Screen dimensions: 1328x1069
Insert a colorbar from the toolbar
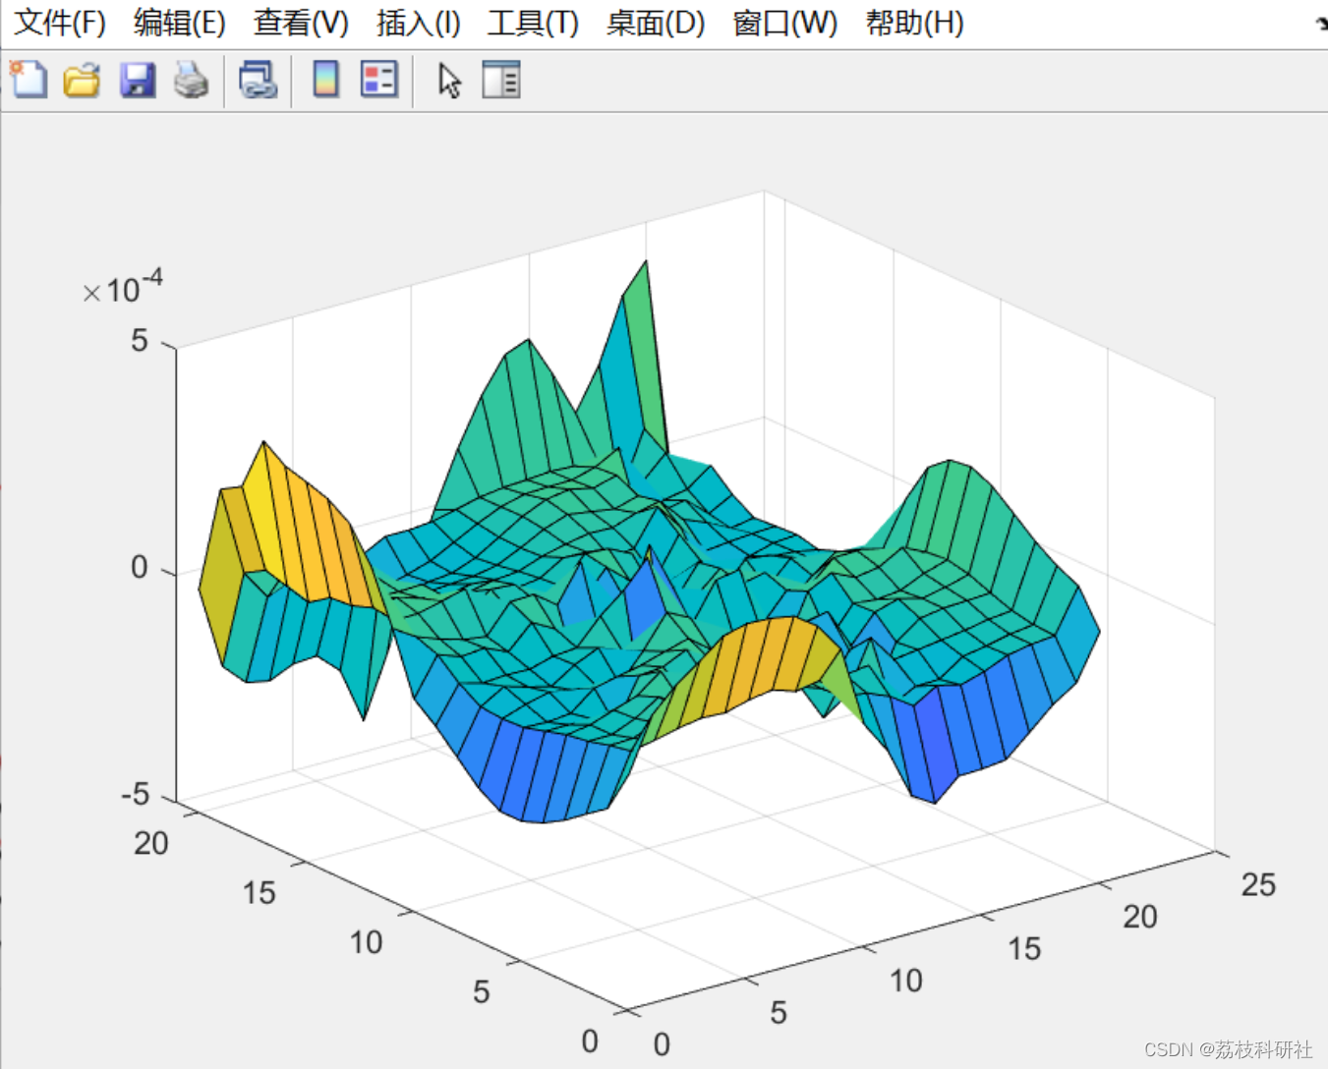(x=326, y=80)
